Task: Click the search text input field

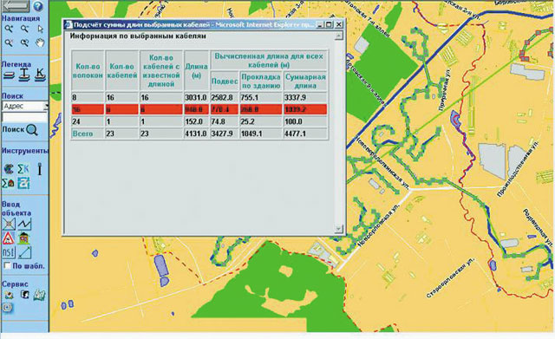Action: point(25,117)
